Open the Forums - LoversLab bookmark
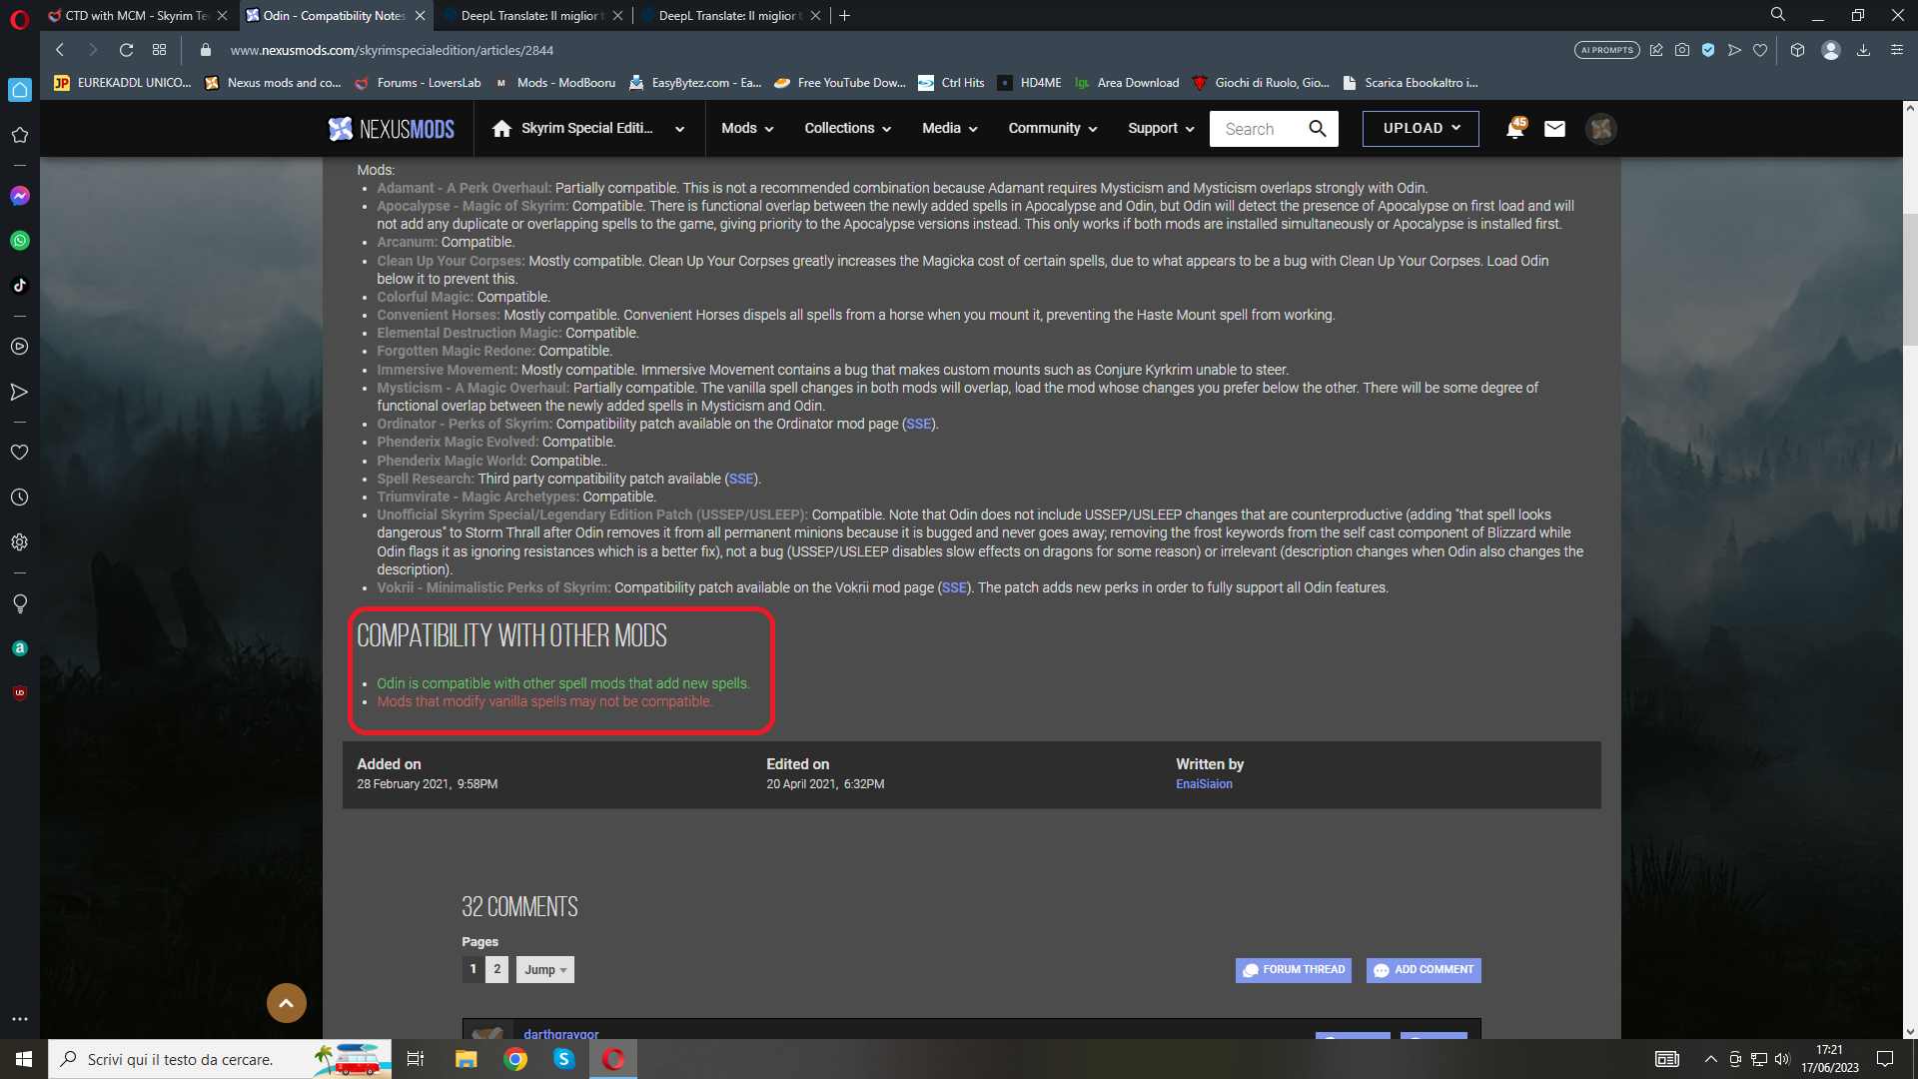Image resolution: width=1918 pixels, height=1079 pixels. (x=418, y=83)
